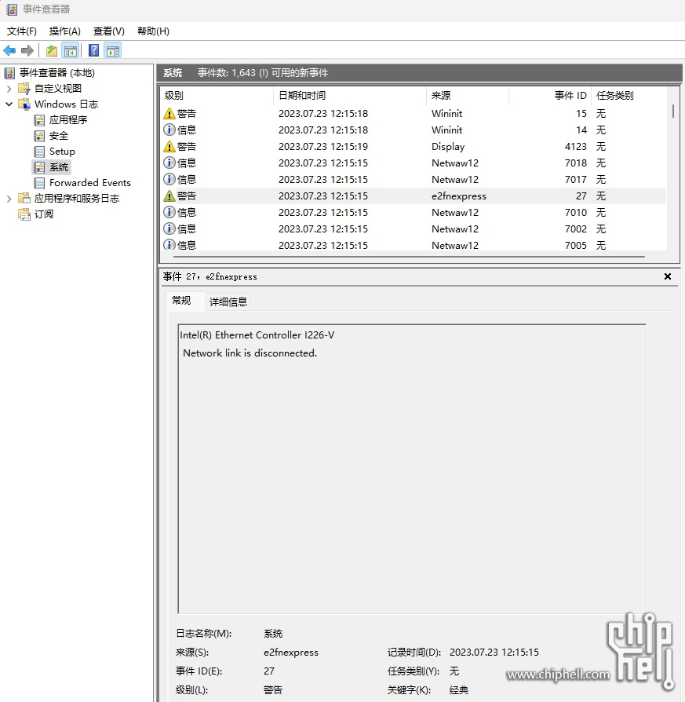Select 应用程序和服务日志 folder
The width and height of the screenshot is (685, 702).
77,199
